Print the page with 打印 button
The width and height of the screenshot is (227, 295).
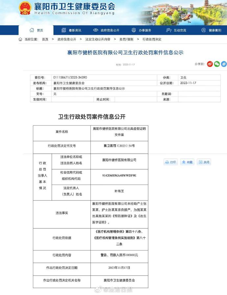point(171,162)
